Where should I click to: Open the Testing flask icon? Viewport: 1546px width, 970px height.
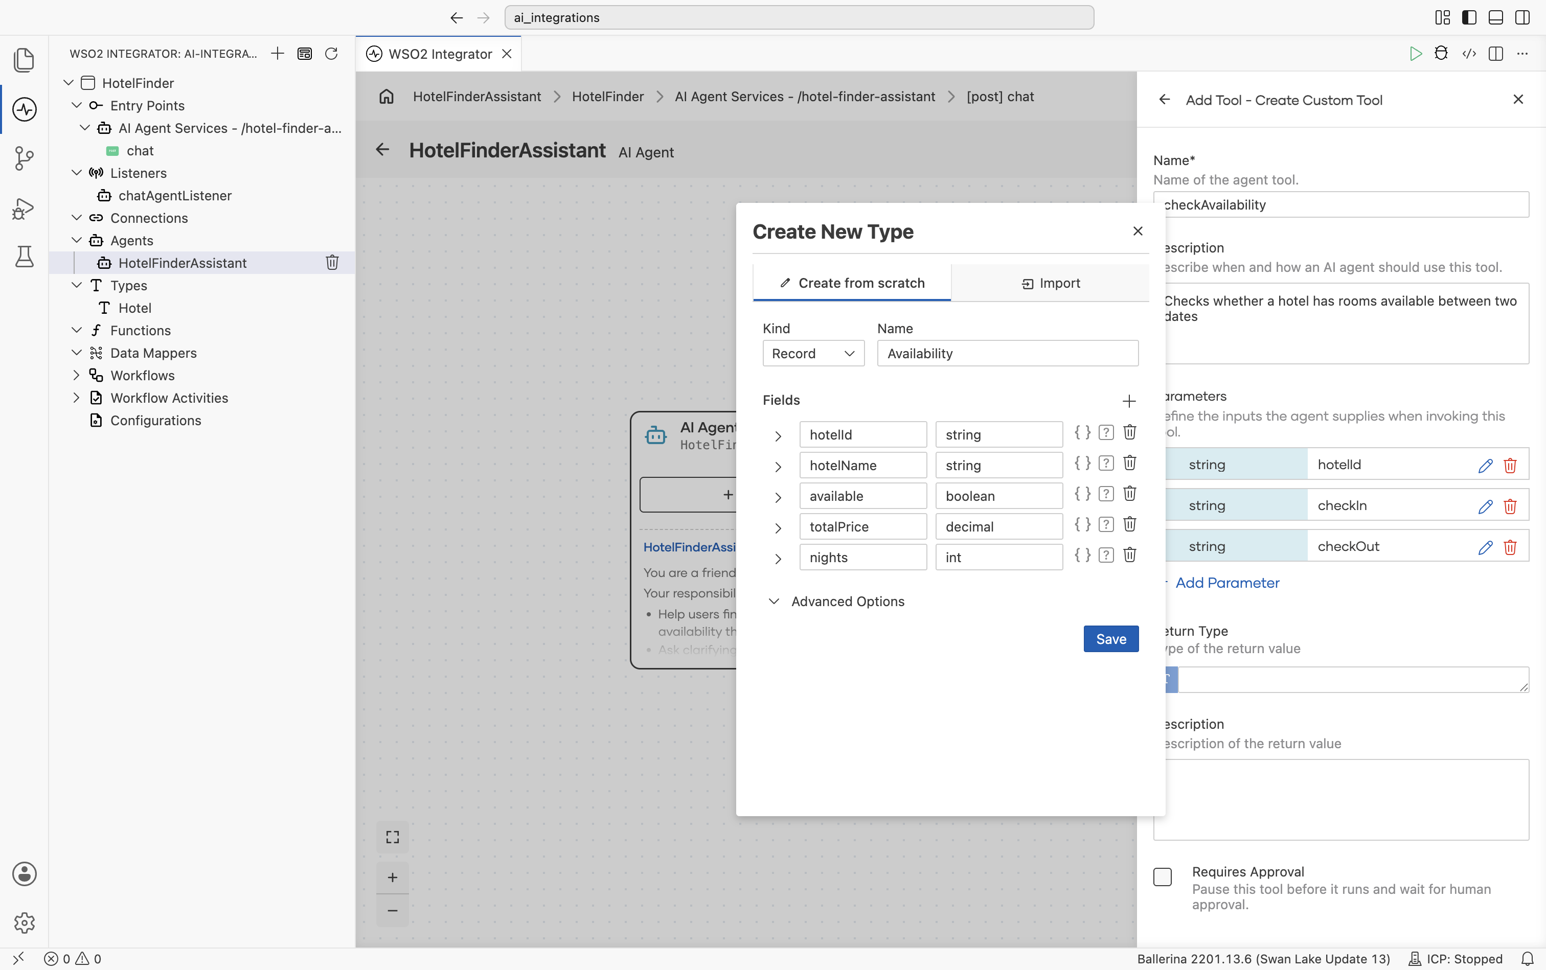[x=25, y=257]
